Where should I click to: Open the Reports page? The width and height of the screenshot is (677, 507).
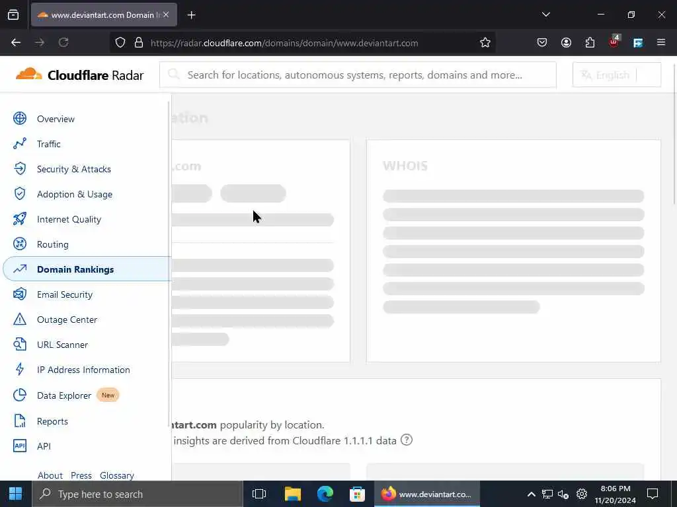click(52, 421)
